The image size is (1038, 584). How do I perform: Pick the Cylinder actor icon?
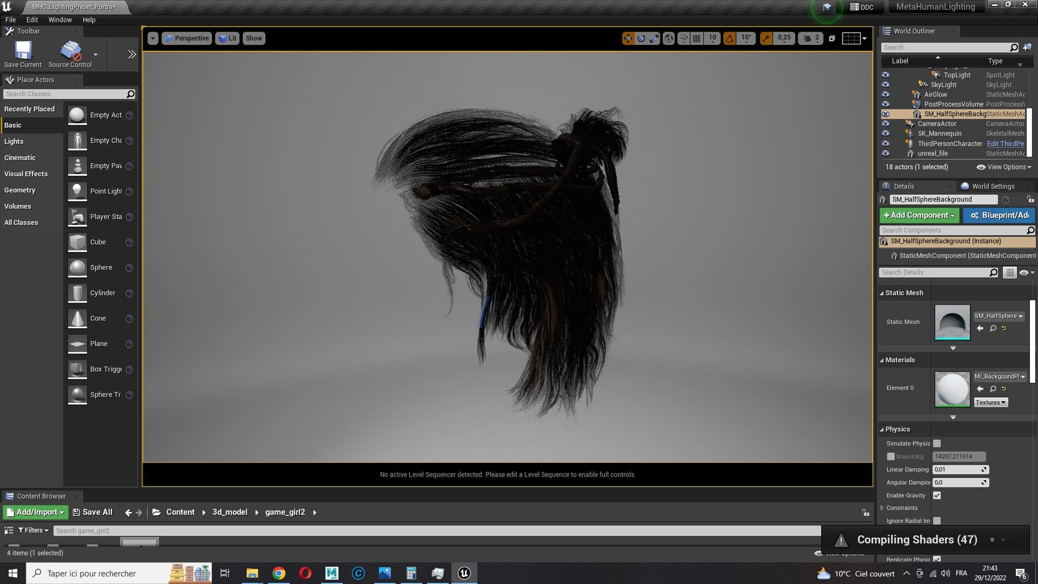click(x=77, y=293)
